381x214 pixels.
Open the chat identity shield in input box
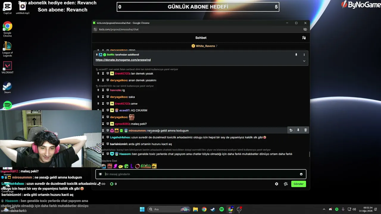[100, 174]
